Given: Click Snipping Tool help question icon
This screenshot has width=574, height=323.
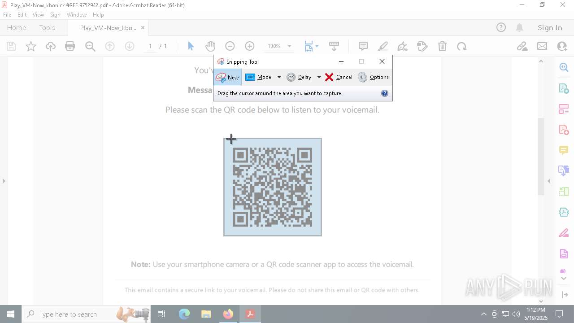Looking at the screenshot, I should (x=385, y=93).
